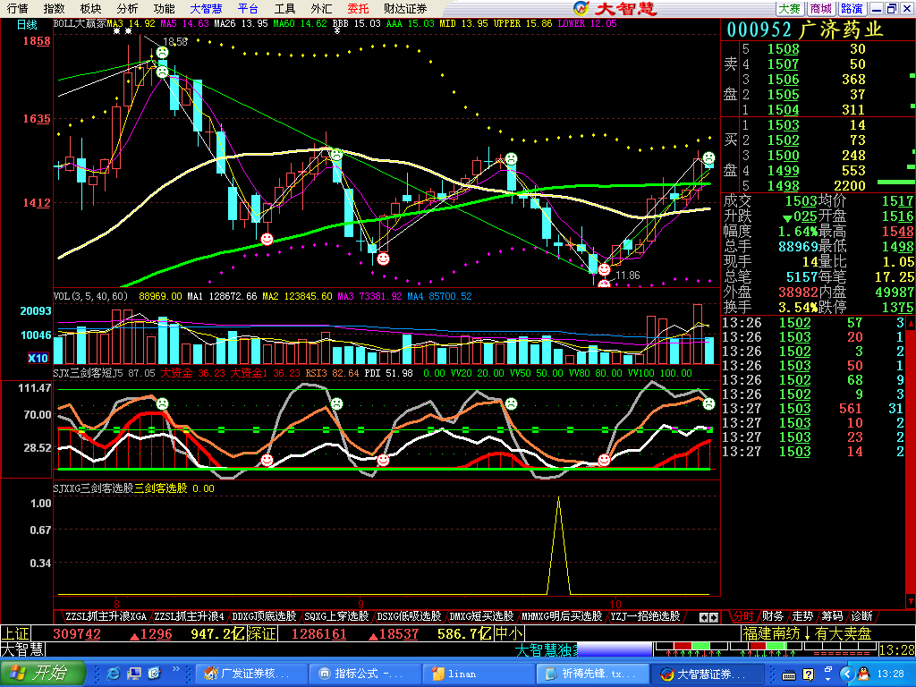Click the 上证 index label in the status bar

[x=15, y=634]
